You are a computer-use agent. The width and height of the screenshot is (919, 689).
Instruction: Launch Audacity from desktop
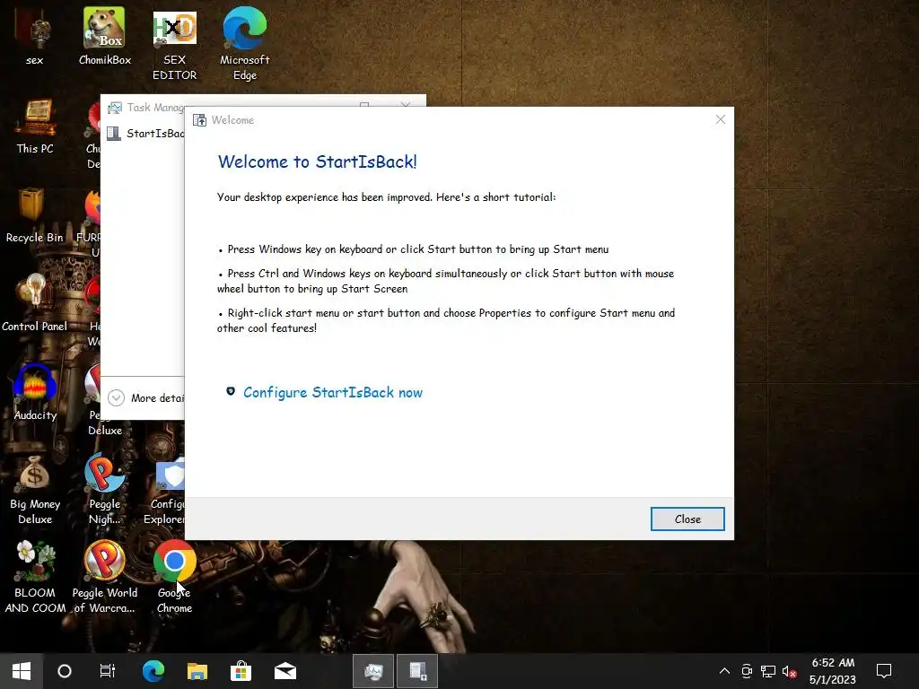tap(35, 392)
